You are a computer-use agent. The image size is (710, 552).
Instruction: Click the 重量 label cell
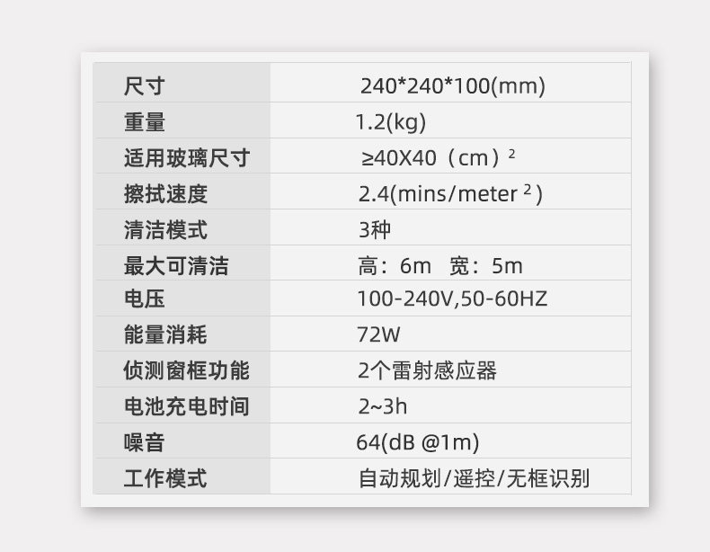pyautogui.click(x=144, y=122)
